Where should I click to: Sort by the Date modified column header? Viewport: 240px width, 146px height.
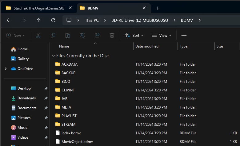click(147, 46)
